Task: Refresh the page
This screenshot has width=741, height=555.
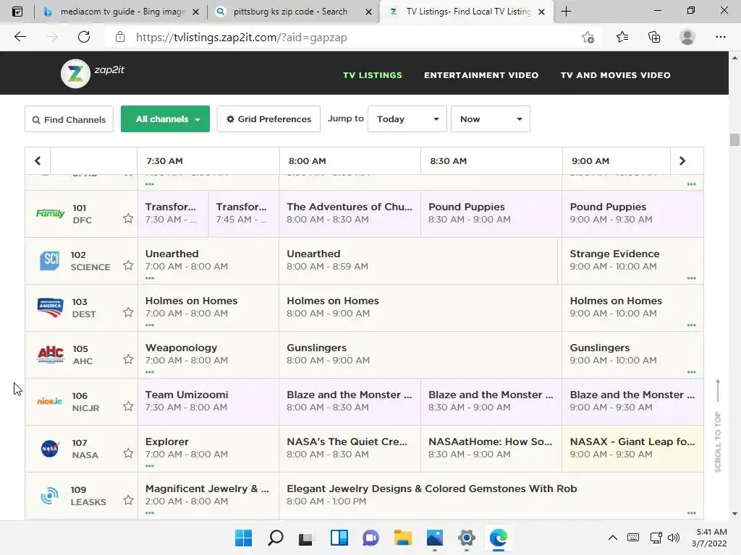Action: tap(84, 37)
